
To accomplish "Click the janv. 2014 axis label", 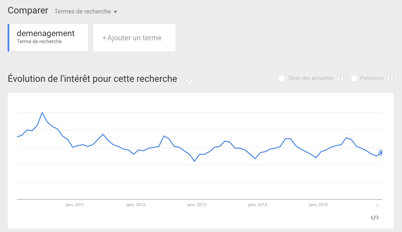I will point(257,205).
